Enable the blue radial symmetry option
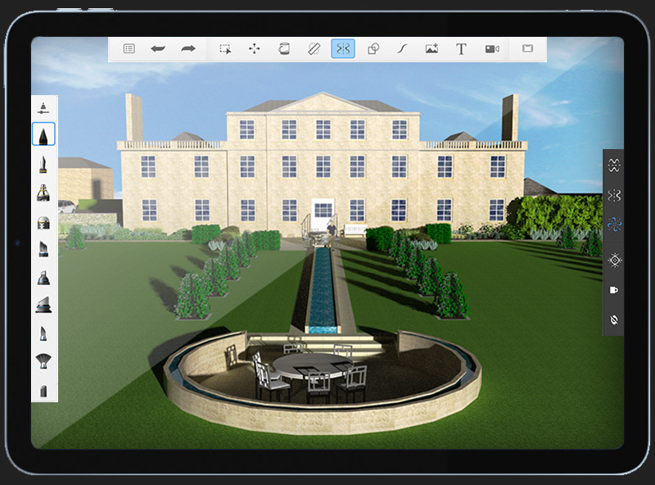Screen dimensions: 655x485 pyautogui.click(x=615, y=226)
